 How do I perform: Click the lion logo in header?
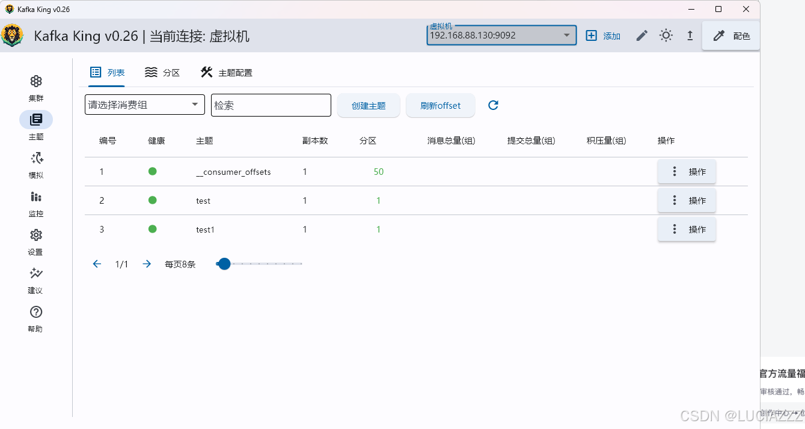pyautogui.click(x=13, y=35)
